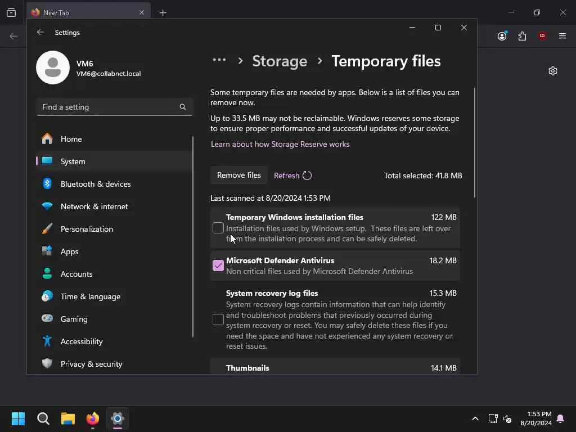Open Firefox extensions puzzle icon
The height and width of the screenshot is (432, 576).
click(522, 36)
